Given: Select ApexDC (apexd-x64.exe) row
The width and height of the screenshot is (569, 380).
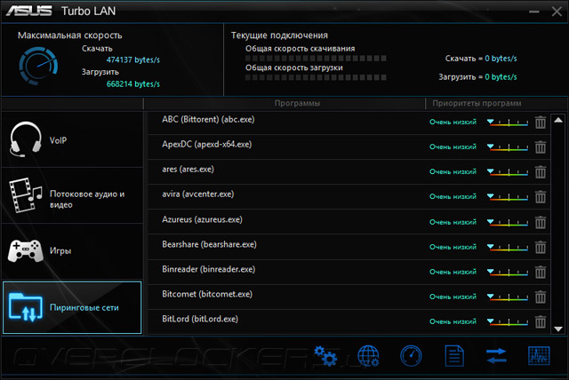Looking at the screenshot, I should (349, 147).
